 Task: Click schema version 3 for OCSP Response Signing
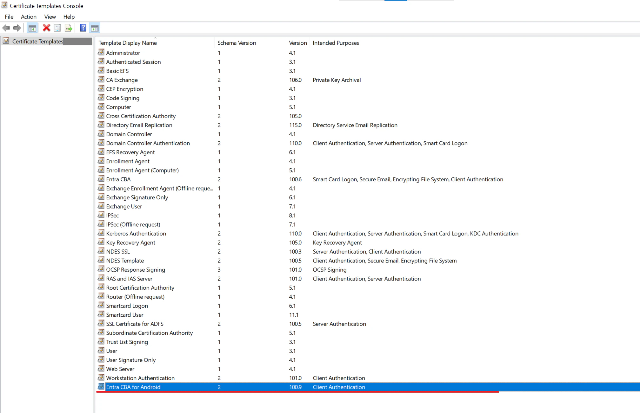tap(219, 270)
